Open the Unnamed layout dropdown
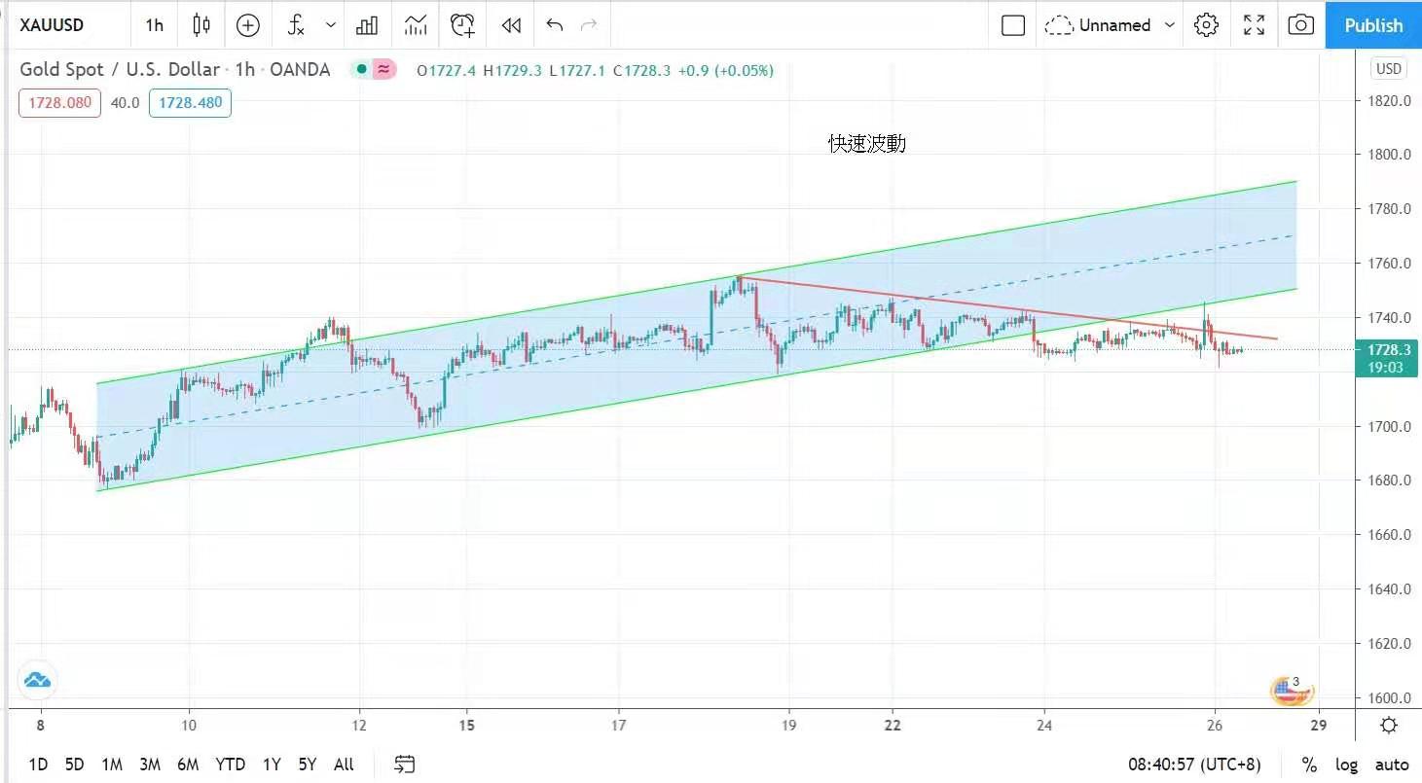 pos(1110,25)
